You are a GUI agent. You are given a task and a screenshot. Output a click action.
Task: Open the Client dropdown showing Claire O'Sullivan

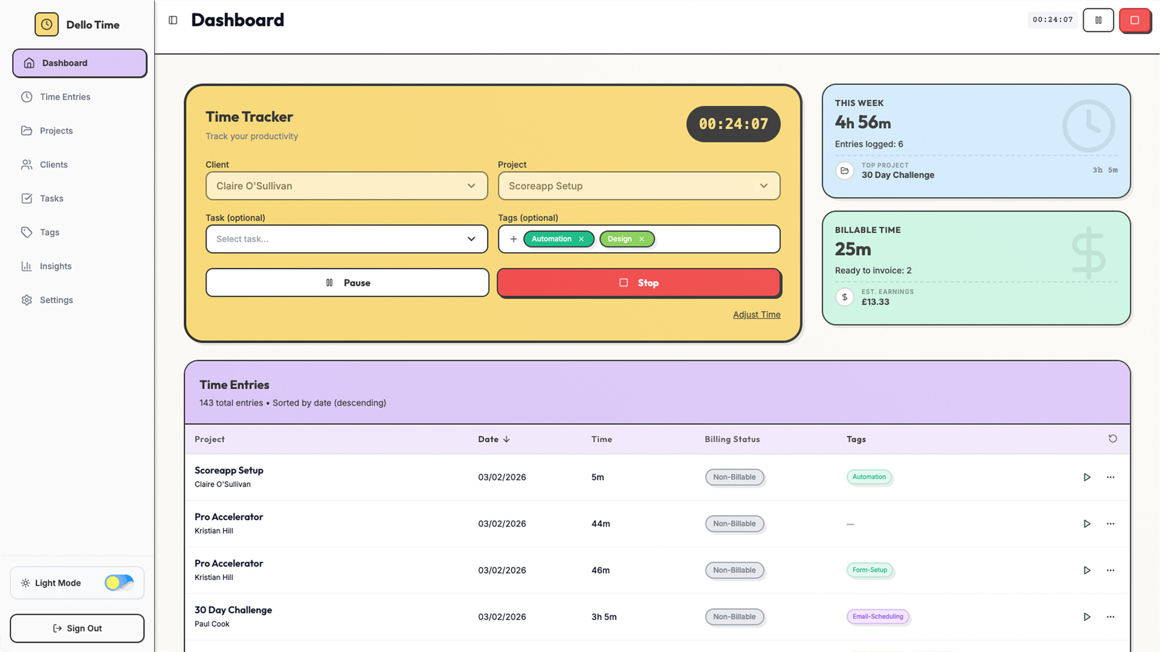(346, 186)
